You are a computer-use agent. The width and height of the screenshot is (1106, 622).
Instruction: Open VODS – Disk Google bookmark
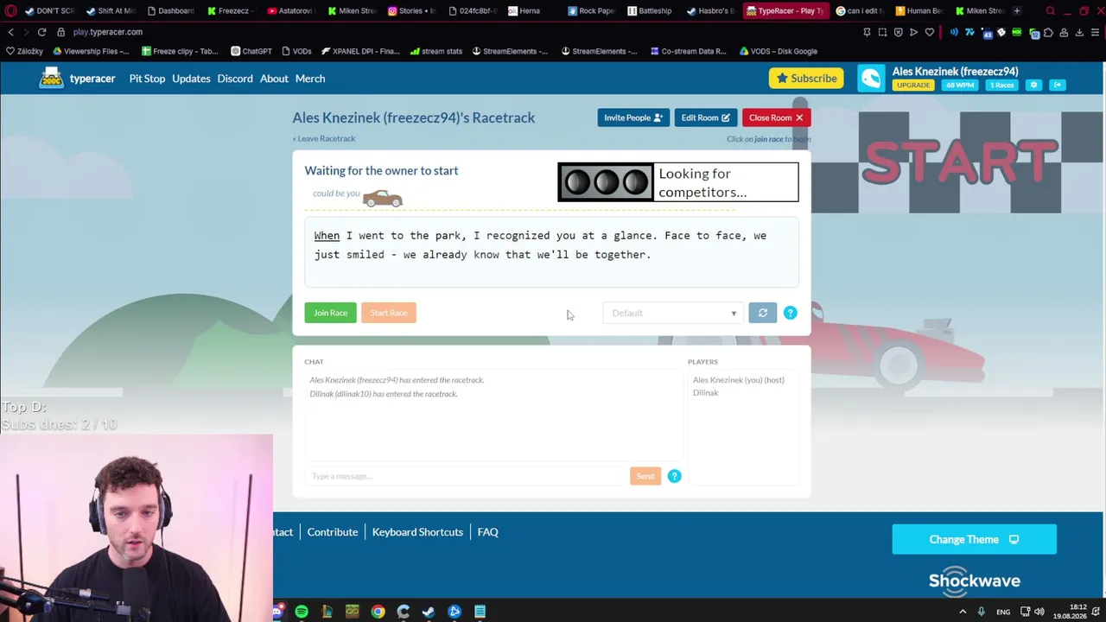pos(778,51)
